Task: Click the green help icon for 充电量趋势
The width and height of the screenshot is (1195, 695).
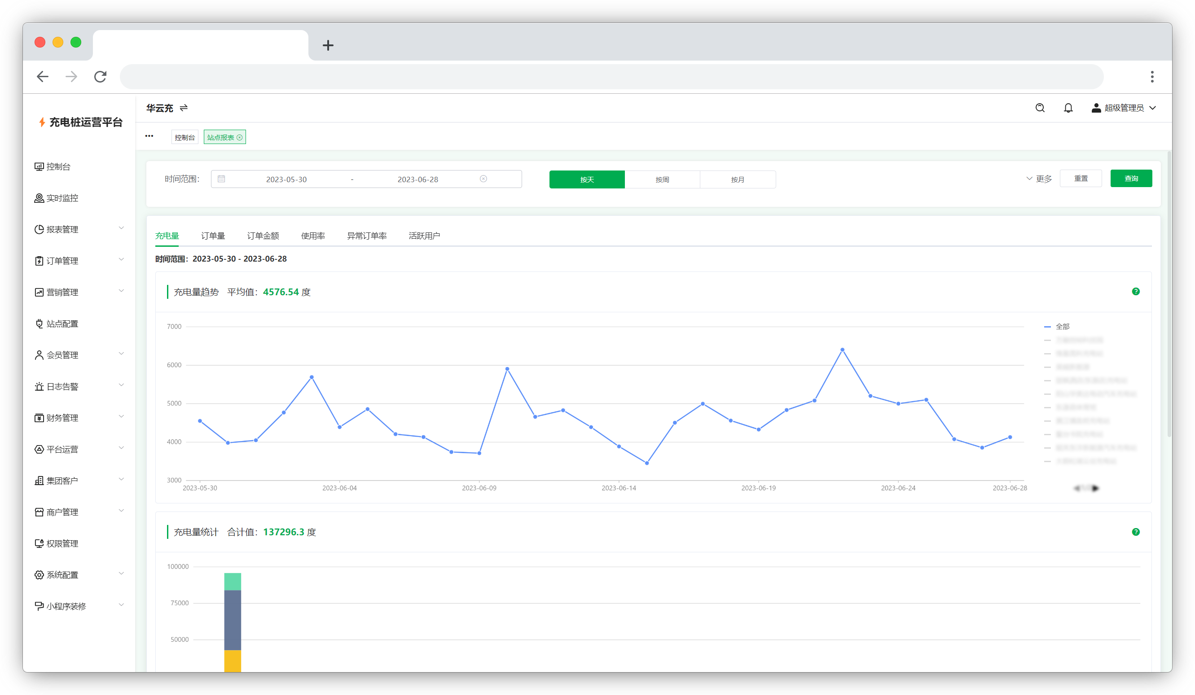Action: coord(1135,292)
